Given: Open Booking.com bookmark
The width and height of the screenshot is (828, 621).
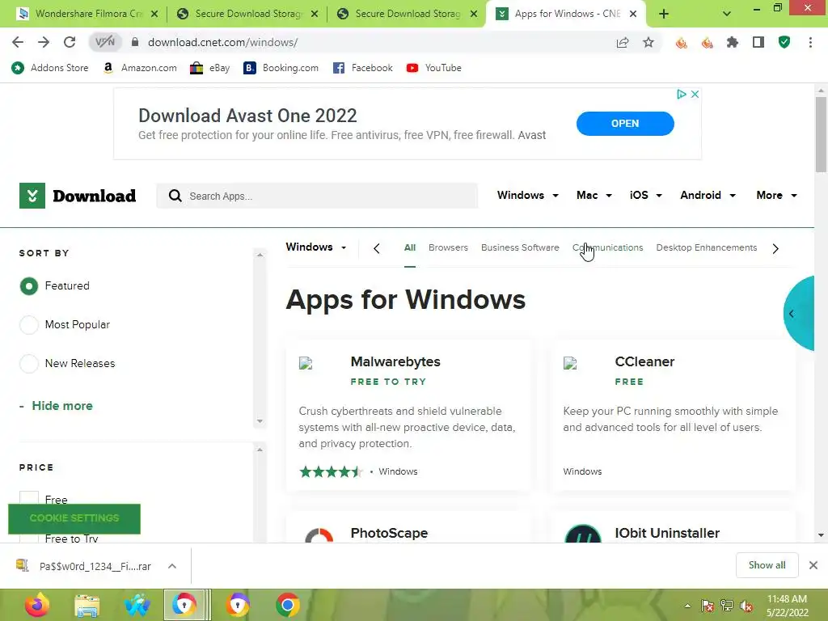Looking at the screenshot, I should [x=281, y=68].
